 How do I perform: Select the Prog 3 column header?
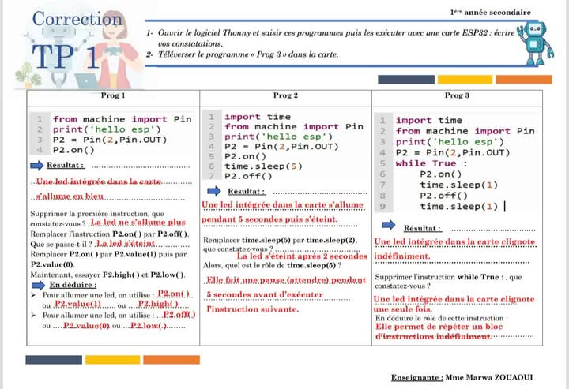coord(457,95)
